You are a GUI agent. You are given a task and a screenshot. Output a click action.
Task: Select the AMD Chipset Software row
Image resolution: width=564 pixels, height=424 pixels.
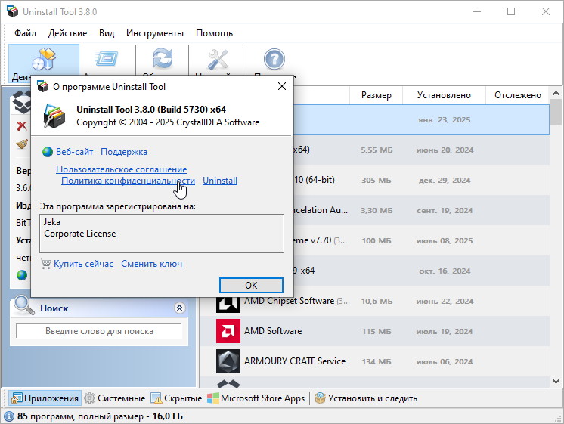[x=374, y=301]
